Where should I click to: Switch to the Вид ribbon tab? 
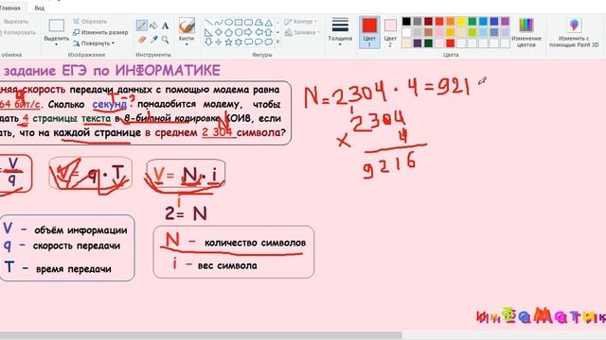(x=40, y=8)
